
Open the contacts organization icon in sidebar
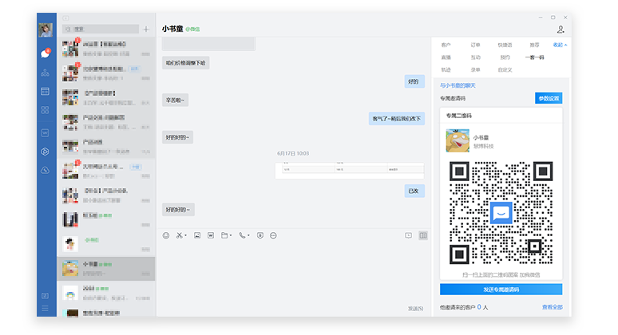(x=46, y=73)
